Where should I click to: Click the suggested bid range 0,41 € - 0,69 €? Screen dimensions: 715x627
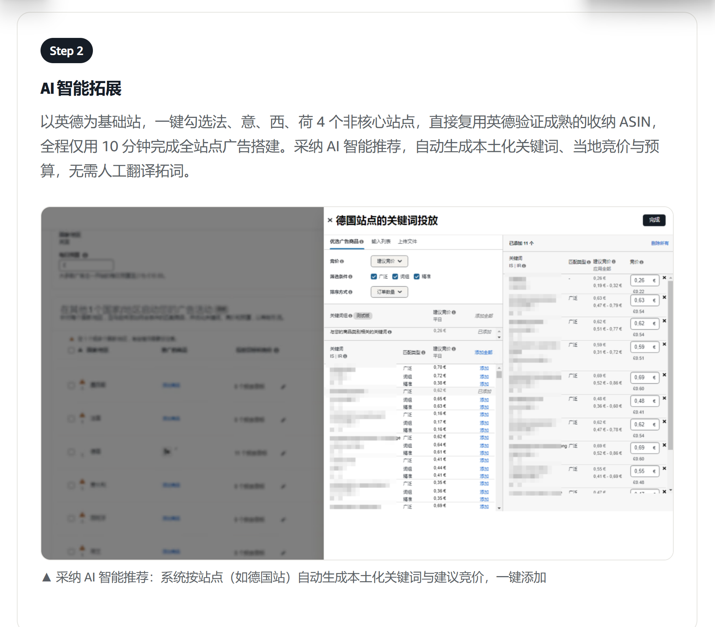point(608,476)
